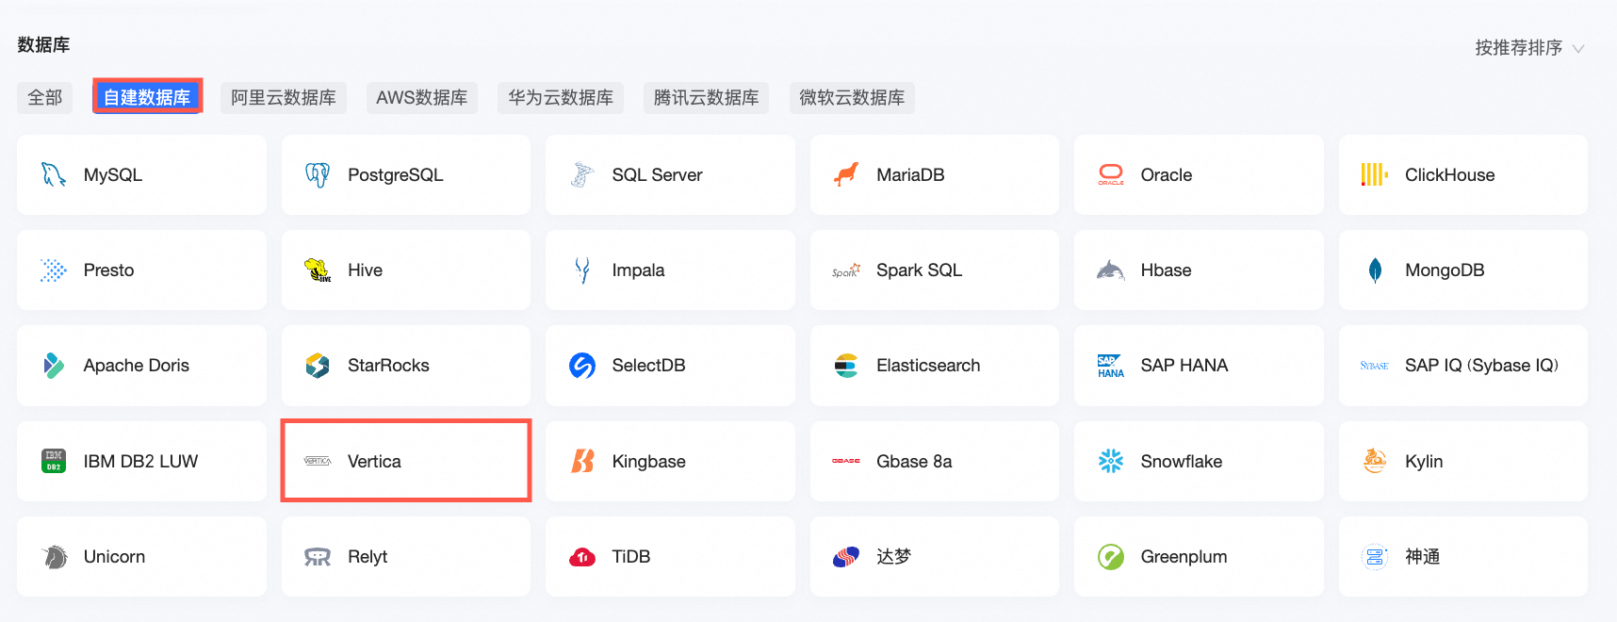
Task: Click the Snowflake icon
Action: [1111, 461]
